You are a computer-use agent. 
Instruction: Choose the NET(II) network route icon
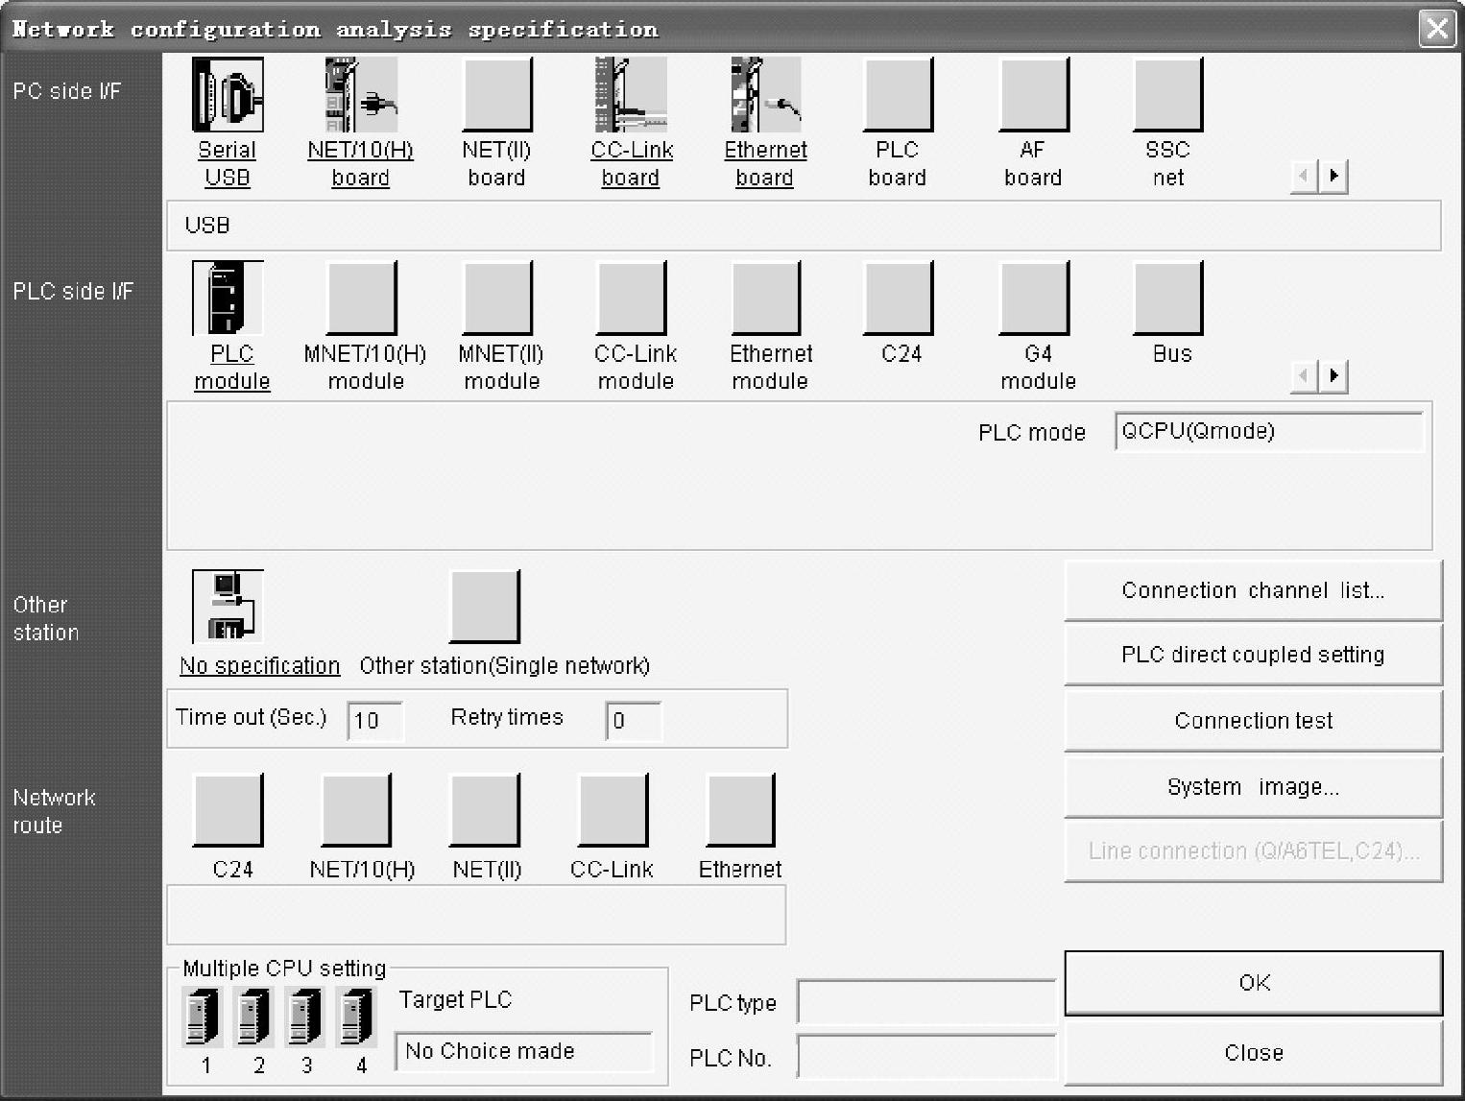click(x=485, y=810)
